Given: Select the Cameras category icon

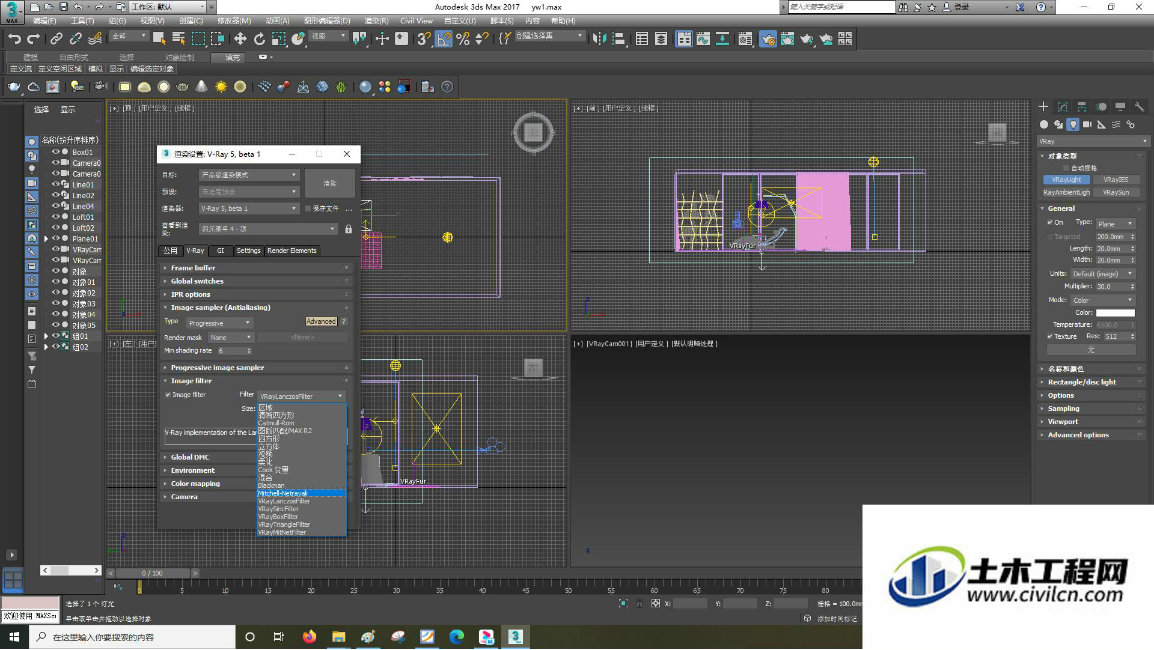Looking at the screenshot, I should pos(1087,124).
